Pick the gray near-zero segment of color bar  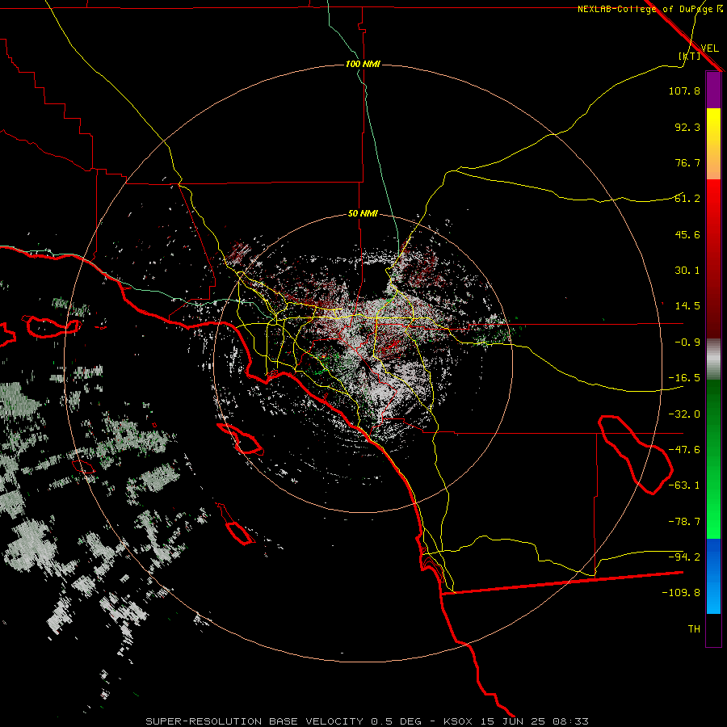pos(713,359)
